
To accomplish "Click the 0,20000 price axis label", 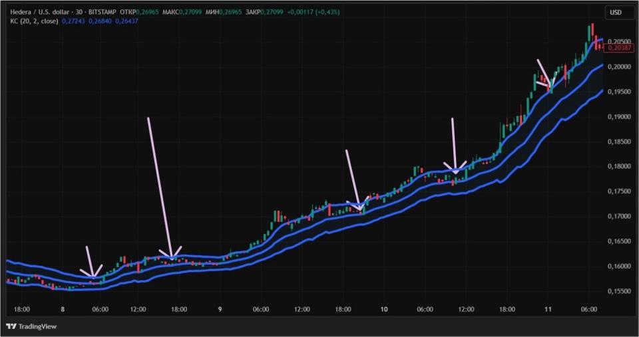I will (x=619, y=67).
